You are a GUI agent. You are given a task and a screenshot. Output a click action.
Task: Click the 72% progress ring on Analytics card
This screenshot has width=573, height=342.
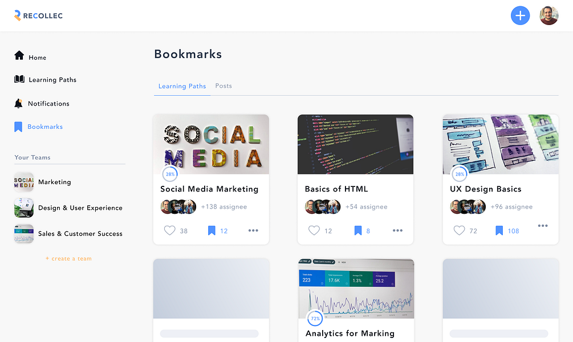click(x=315, y=318)
